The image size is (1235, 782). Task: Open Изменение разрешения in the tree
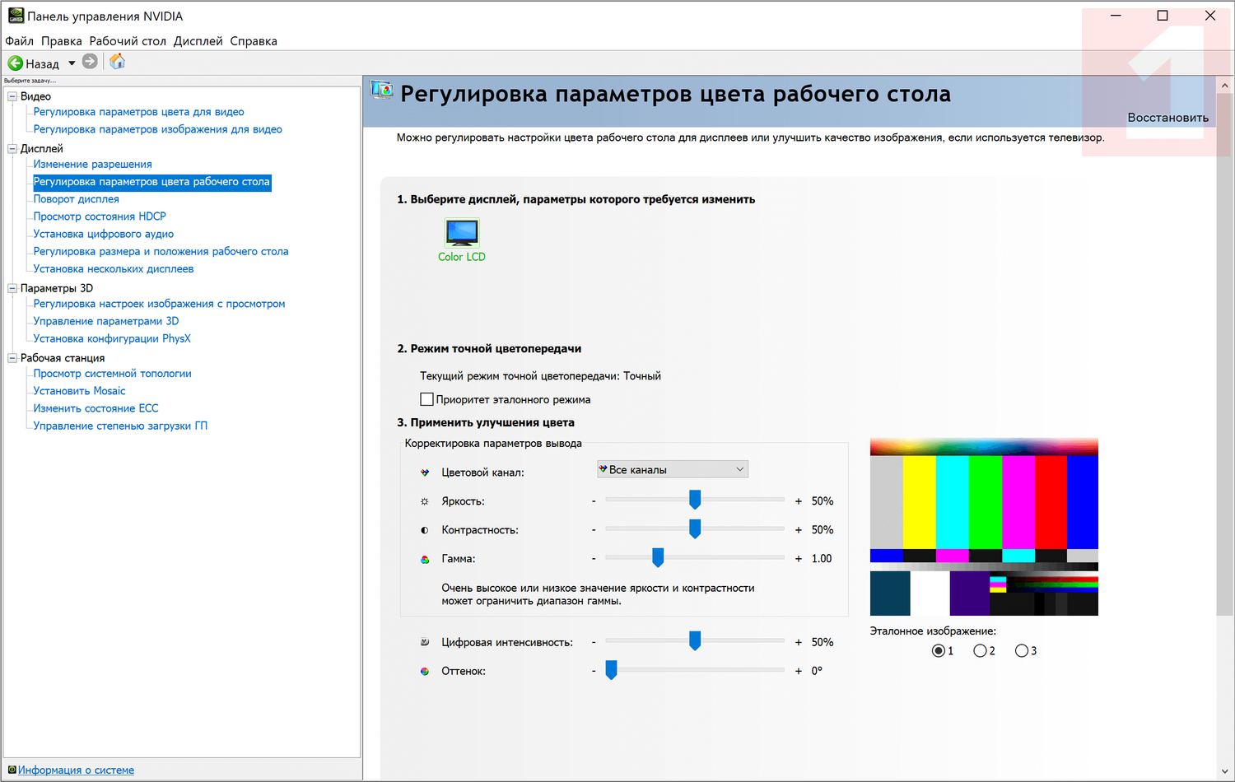point(92,165)
